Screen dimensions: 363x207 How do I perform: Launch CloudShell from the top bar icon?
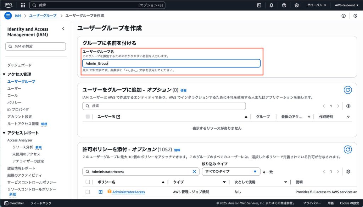259,5
